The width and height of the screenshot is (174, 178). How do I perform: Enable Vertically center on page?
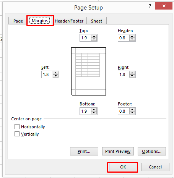(x=17, y=134)
